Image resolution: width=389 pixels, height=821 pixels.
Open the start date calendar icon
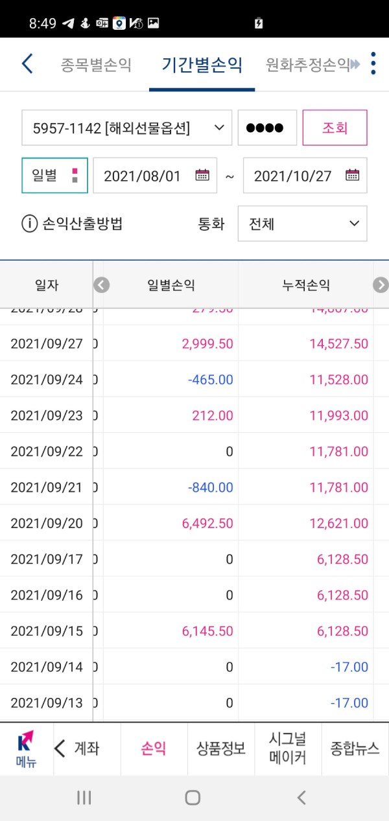point(202,175)
